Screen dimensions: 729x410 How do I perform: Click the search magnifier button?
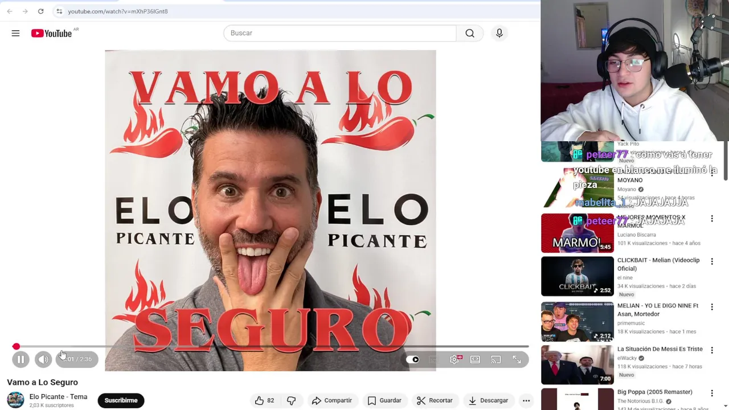click(x=470, y=33)
